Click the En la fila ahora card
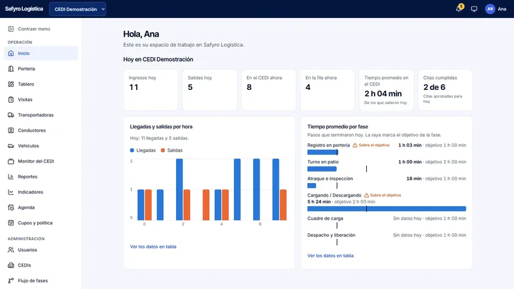The height and width of the screenshot is (289, 514). [x=328, y=90]
